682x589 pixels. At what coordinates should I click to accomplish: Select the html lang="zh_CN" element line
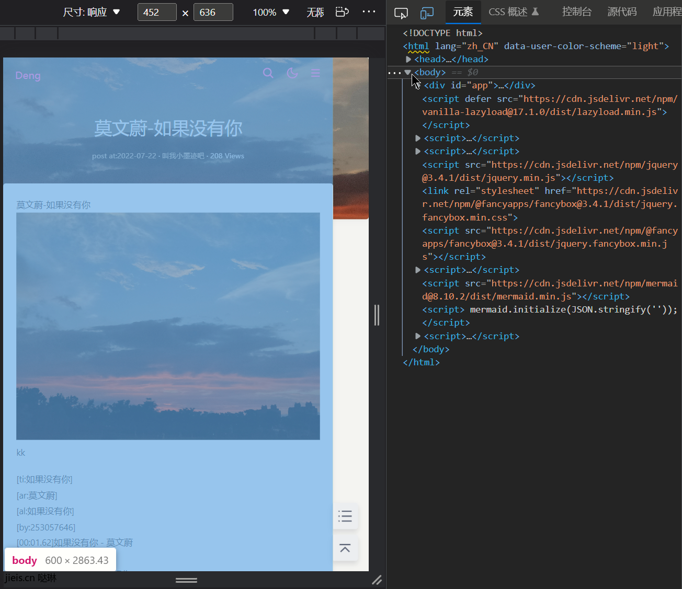(x=536, y=46)
